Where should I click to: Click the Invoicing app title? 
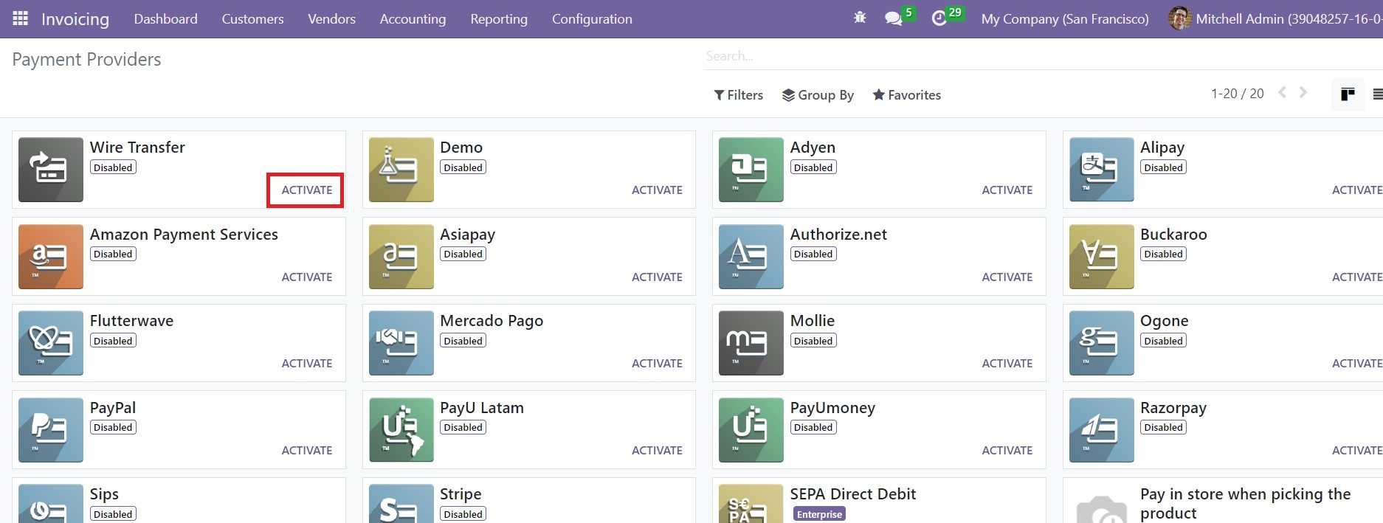(75, 19)
